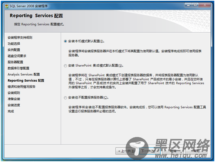Select the 服务器配置 step in sidebar

pos(15,62)
